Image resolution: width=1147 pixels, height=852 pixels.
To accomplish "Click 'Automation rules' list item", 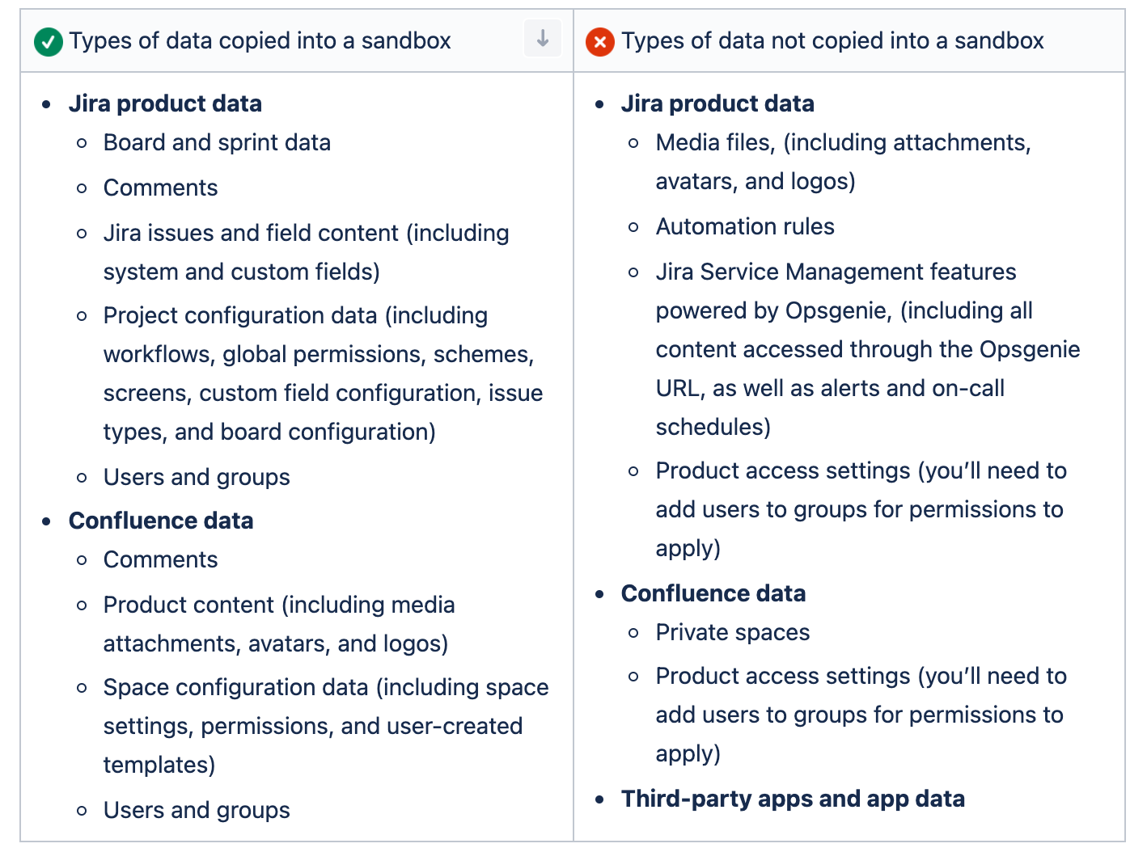I will pos(745,227).
